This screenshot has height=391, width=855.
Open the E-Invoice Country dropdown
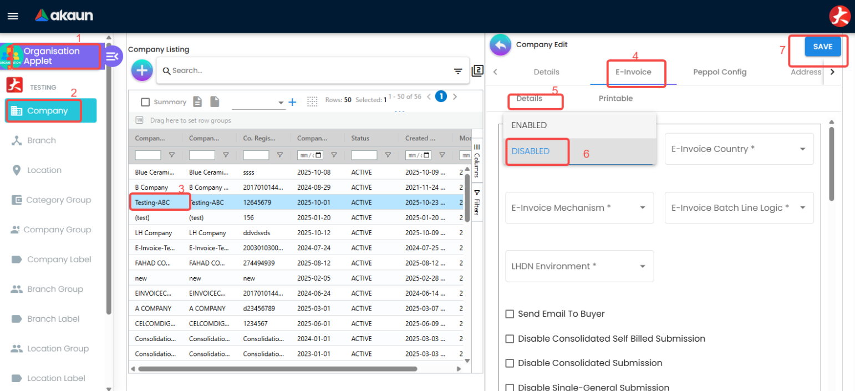(x=738, y=149)
